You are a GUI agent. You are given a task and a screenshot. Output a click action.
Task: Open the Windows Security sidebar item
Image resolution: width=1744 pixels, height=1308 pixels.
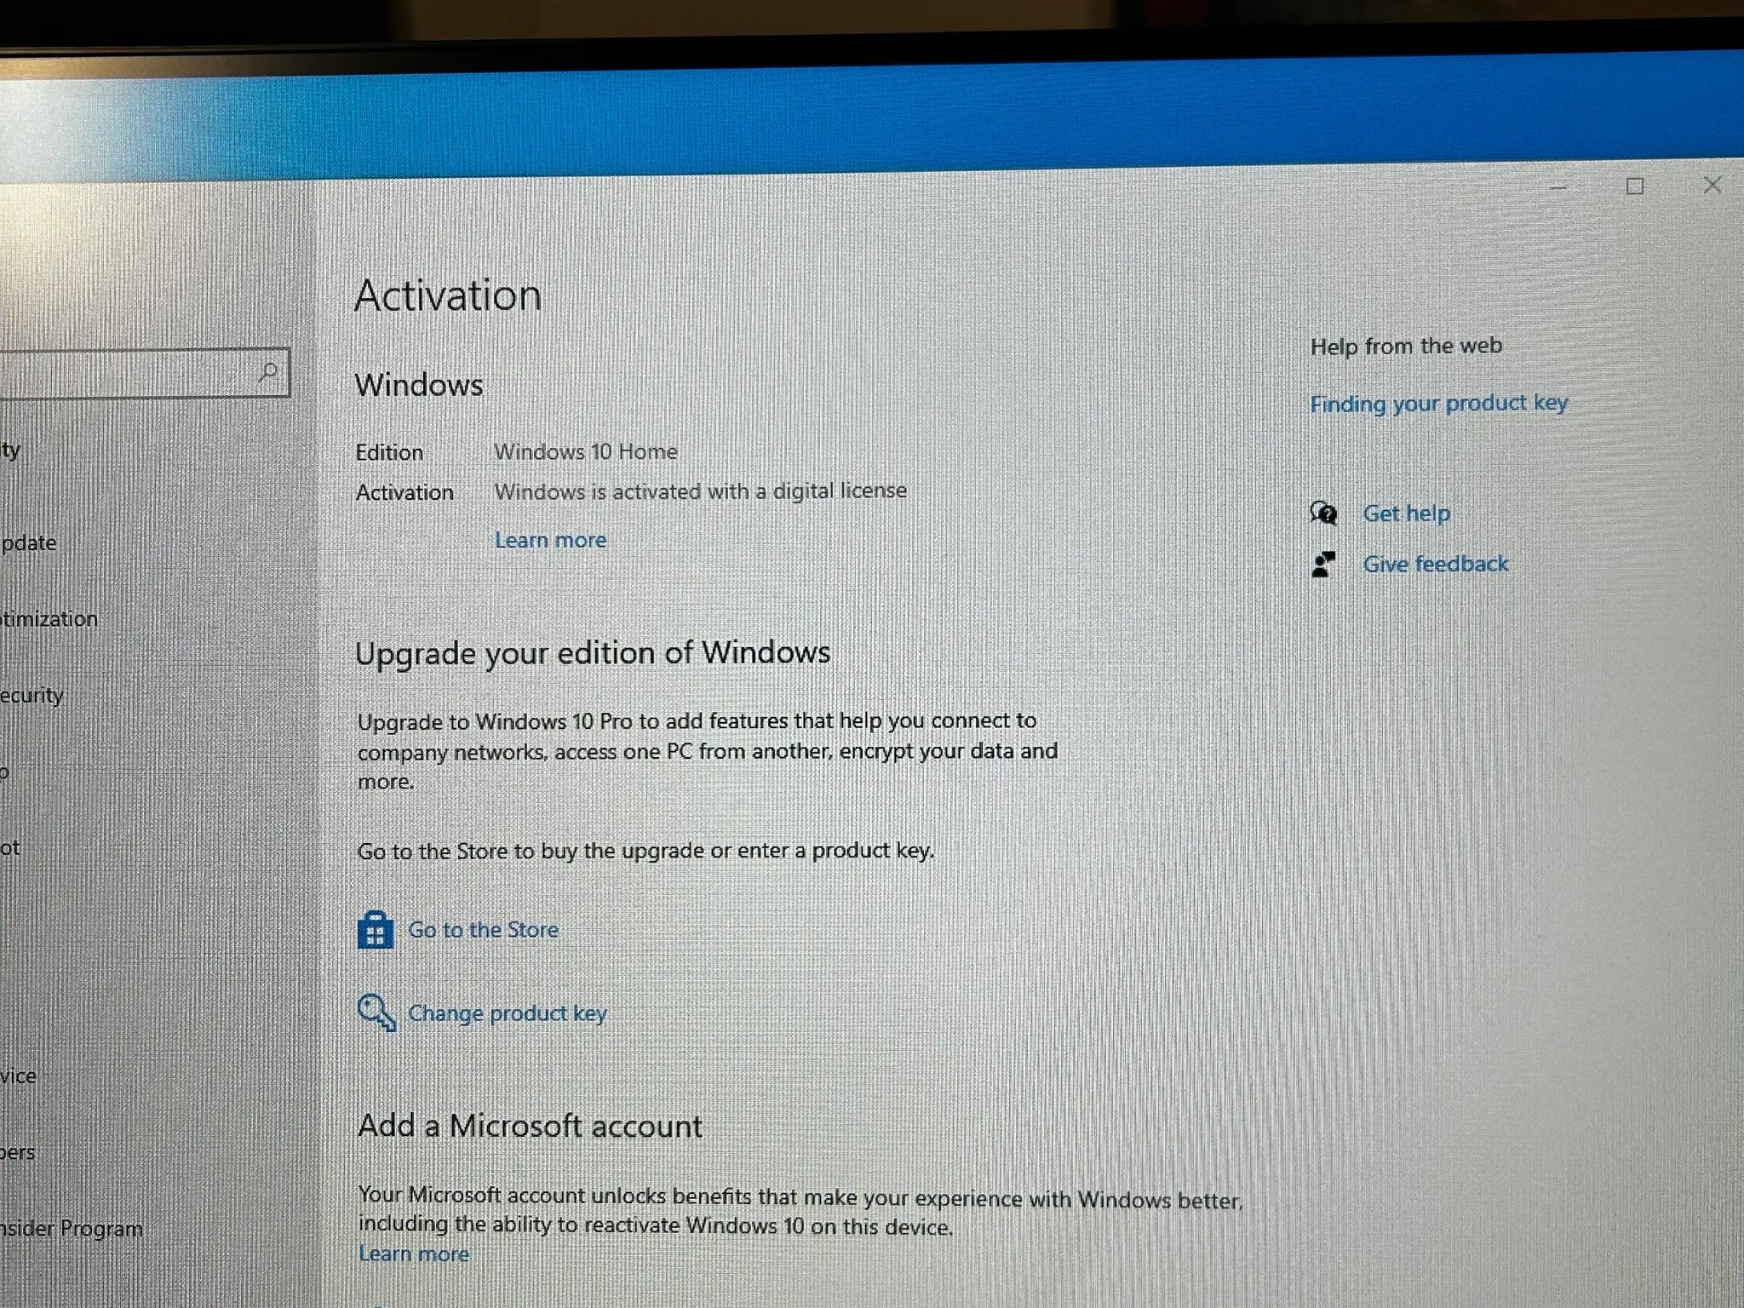[x=32, y=696]
